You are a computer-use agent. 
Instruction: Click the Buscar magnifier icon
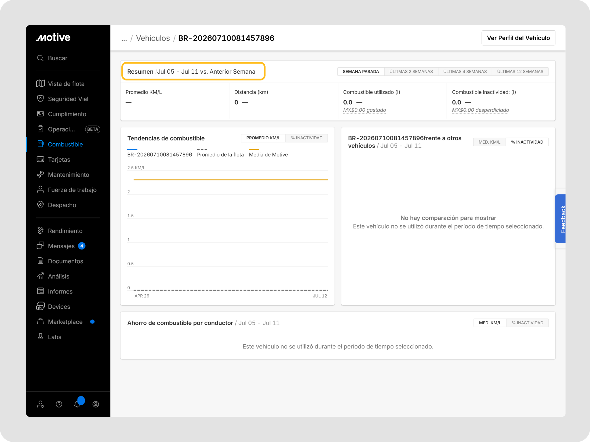pos(40,58)
